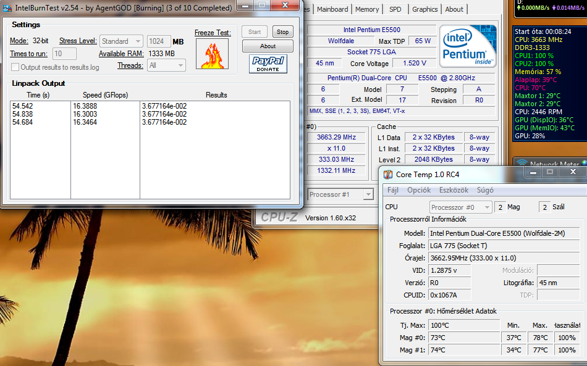Click the Max TDP 65 W field
Image resolution: width=587 pixels, height=366 pixels.
point(423,41)
